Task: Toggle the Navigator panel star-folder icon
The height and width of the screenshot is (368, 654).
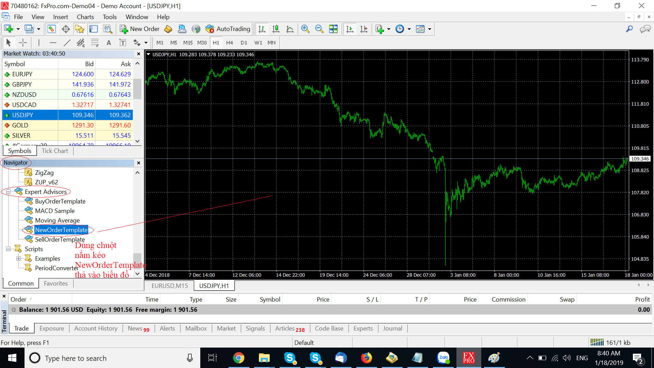Action: 80,29
